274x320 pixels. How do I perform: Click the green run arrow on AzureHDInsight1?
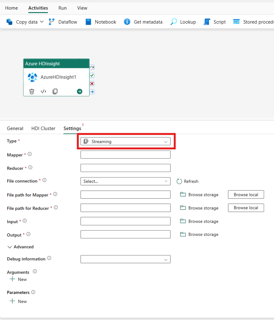point(79,92)
